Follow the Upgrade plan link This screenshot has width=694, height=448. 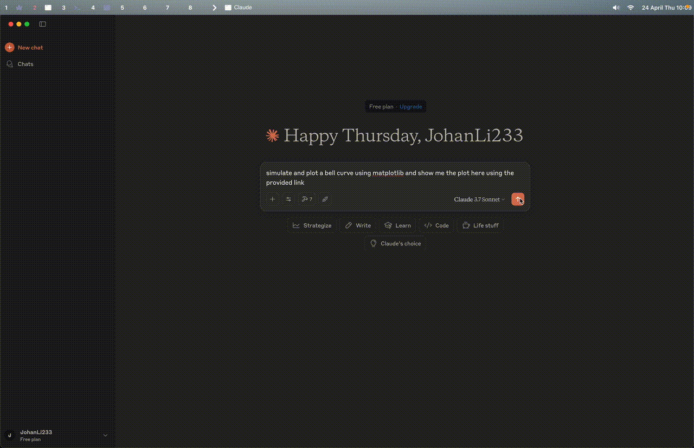[x=410, y=107]
